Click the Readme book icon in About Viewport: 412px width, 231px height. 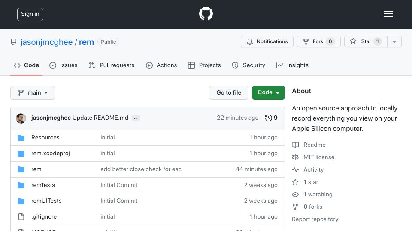[295, 145]
